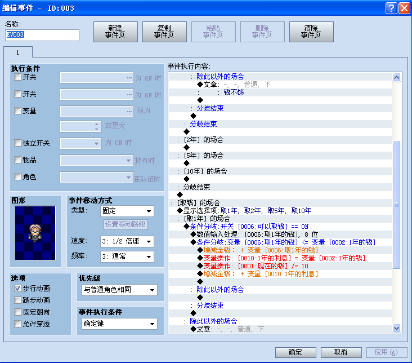The width and height of the screenshot is (412, 363).
Task: Click 删除事件页 button
Action: [262, 32]
